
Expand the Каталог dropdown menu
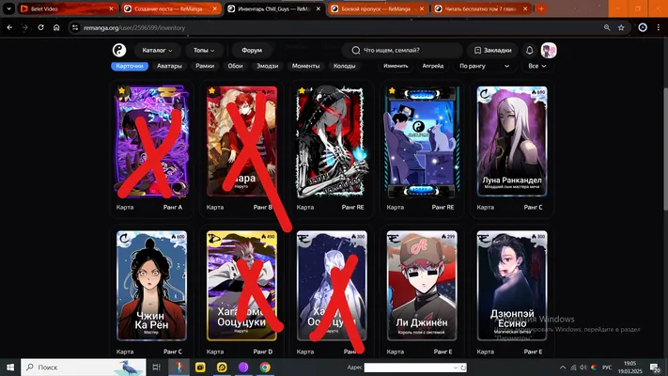[157, 51]
